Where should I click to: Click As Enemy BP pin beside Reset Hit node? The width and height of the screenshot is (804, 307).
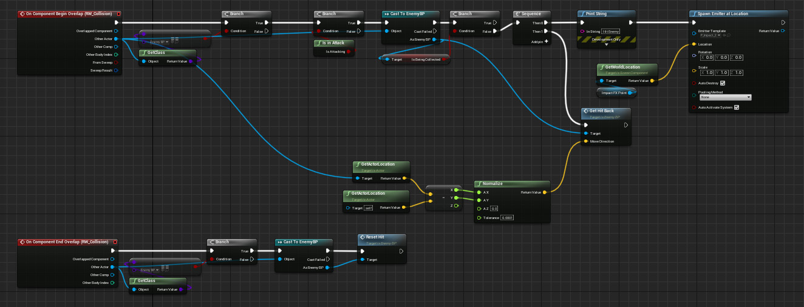point(327,267)
